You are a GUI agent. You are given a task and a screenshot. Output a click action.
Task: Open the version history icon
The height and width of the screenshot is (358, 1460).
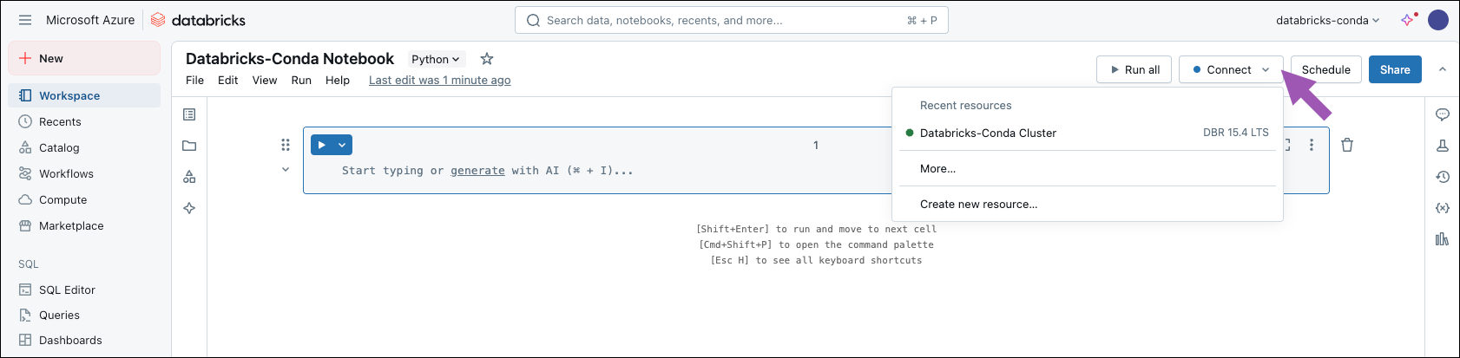click(x=1443, y=177)
